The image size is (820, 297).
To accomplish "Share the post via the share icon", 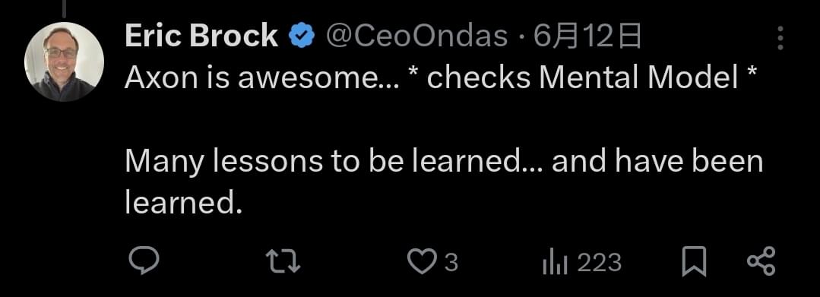I will (761, 261).
